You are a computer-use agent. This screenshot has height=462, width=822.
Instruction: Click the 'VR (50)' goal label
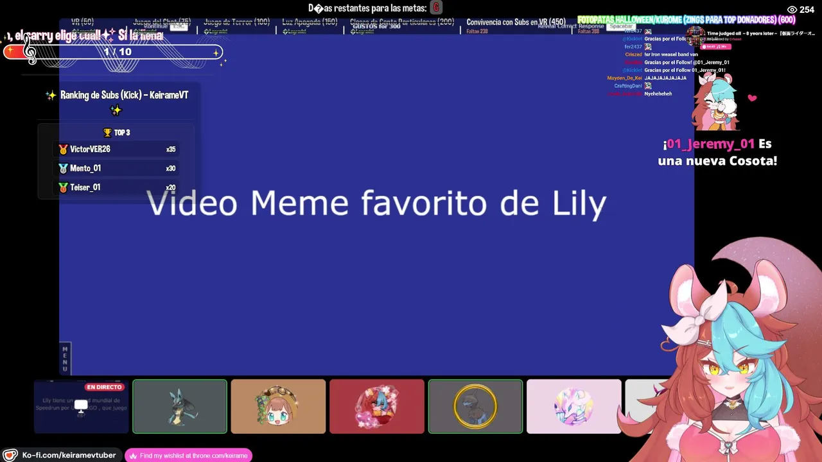coord(82,22)
